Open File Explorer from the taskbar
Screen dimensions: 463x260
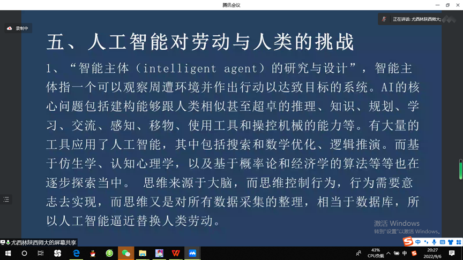[x=143, y=253]
